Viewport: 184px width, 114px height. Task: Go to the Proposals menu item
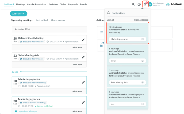pos(73,4)
